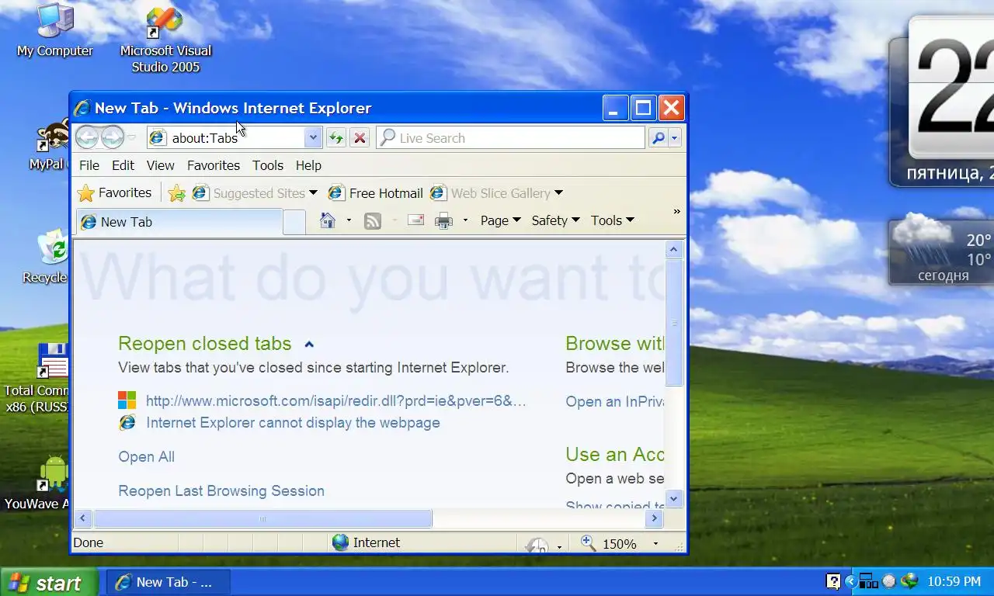This screenshot has height=596, width=994.
Task: Click the 'Open an InPriva...' link
Action: pos(615,401)
